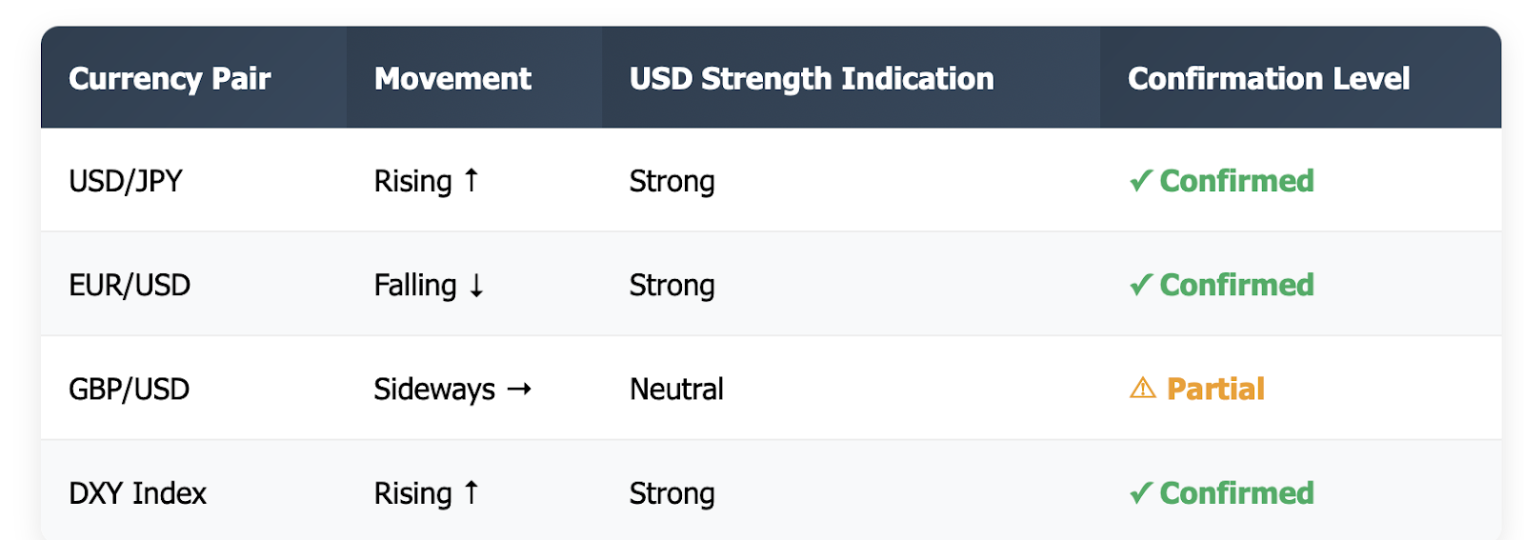Click the EUR/USD currency pair cell
Viewport: 1524px width, 540px height.
(x=130, y=285)
